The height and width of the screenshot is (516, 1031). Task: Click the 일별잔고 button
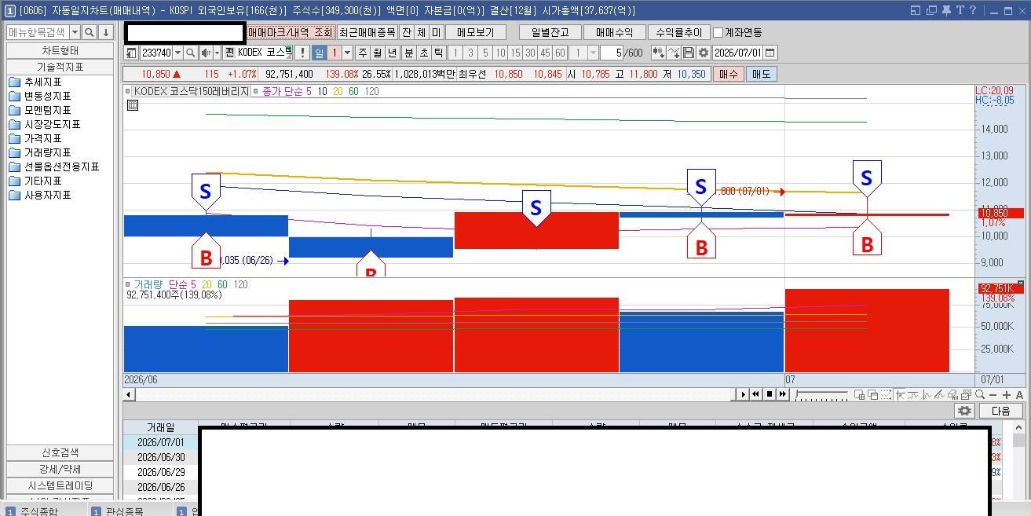click(x=550, y=32)
